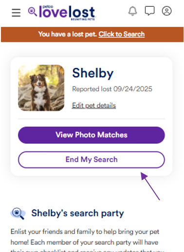Click the "You have a lost pet" text
The height and width of the screenshot is (252, 184).
click(x=68, y=34)
